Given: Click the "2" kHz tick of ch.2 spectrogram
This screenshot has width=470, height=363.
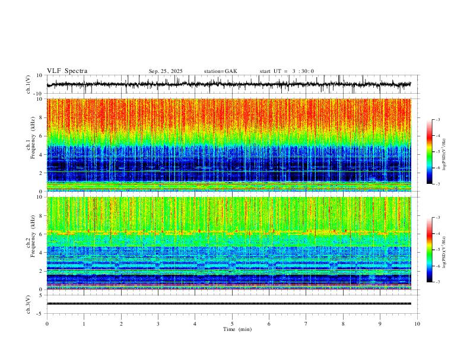Looking at the screenshot, I should click(x=42, y=271).
